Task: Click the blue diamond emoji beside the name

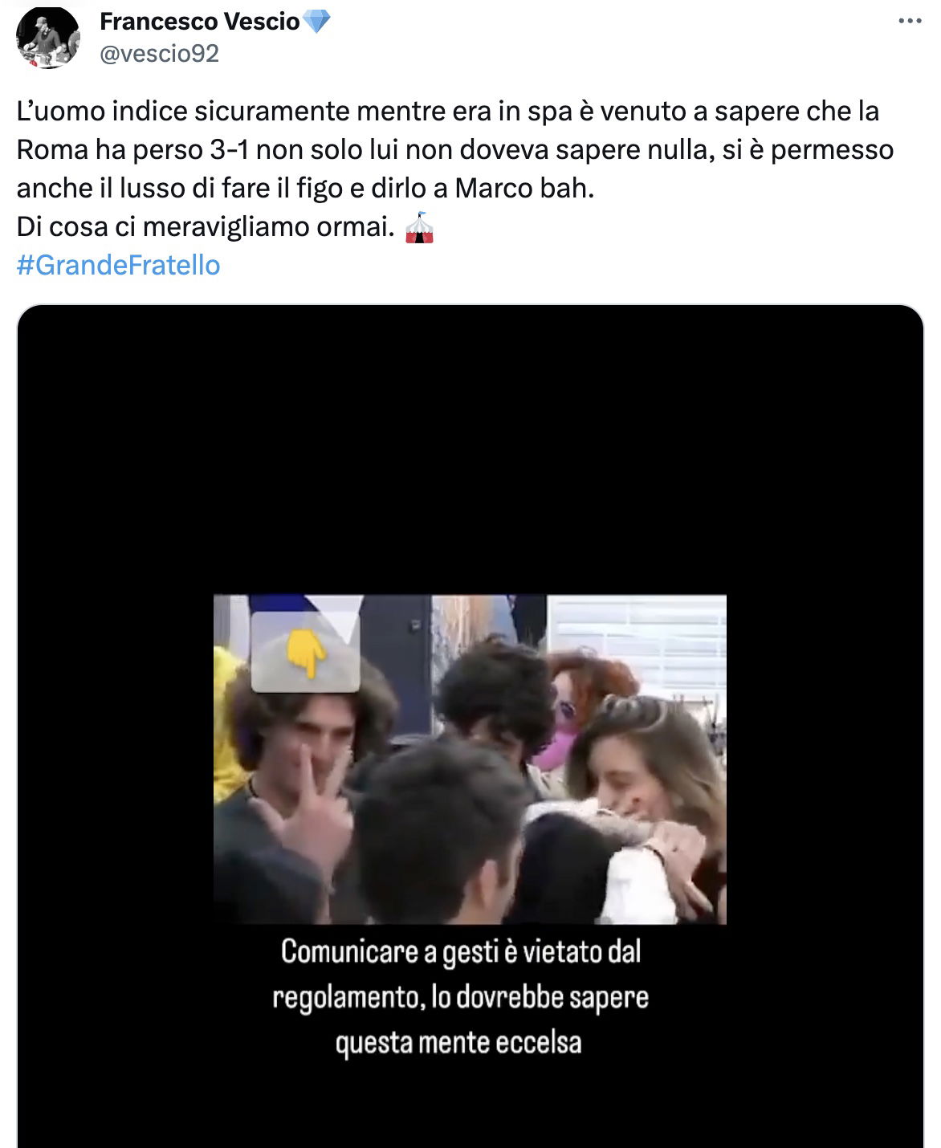Action: click(316, 22)
